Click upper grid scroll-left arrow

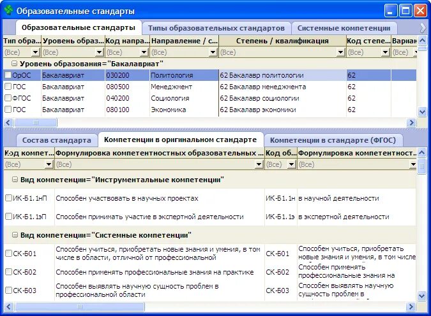(8, 122)
